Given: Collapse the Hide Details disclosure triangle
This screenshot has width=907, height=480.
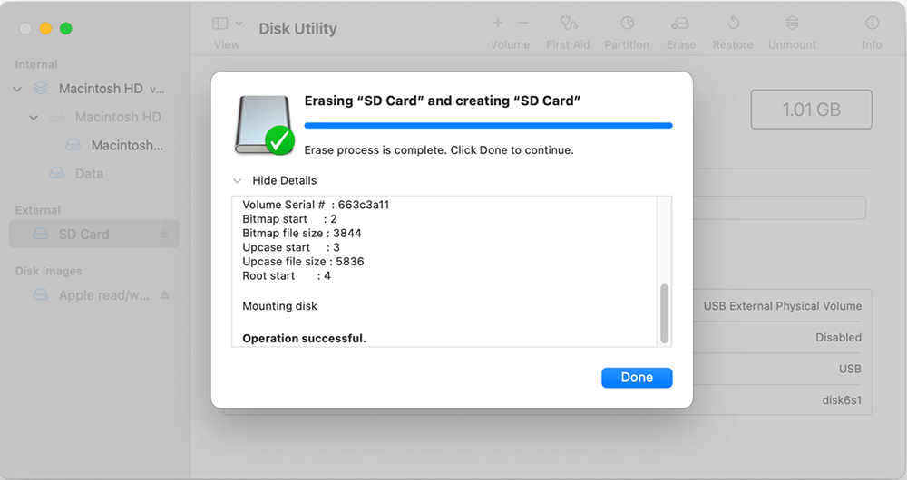Looking at the screenshot, I should click(x=238, y=180).
